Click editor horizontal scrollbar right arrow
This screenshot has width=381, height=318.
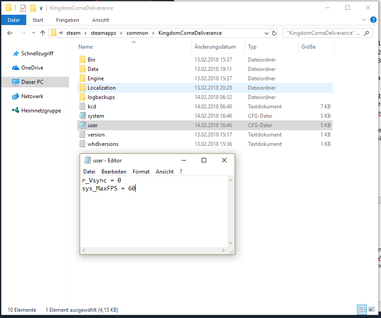[223, 250]
